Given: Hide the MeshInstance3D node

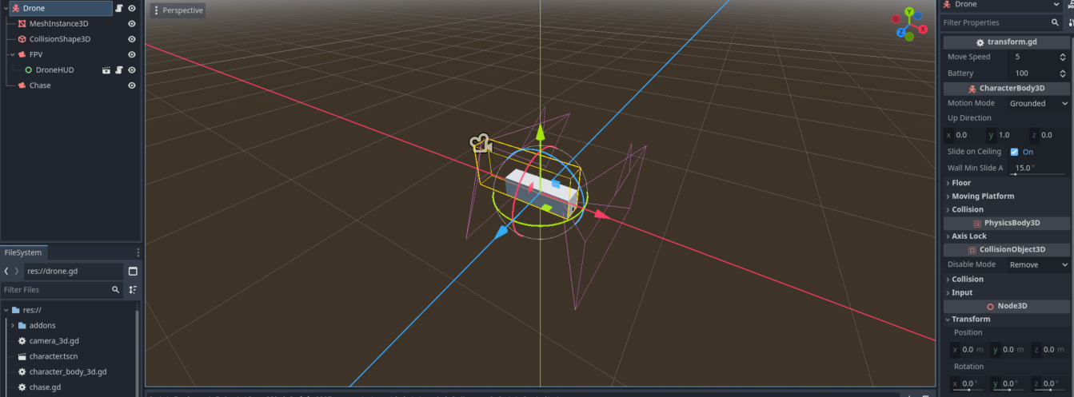Looking at the screenshot, I should pos(132,24).
